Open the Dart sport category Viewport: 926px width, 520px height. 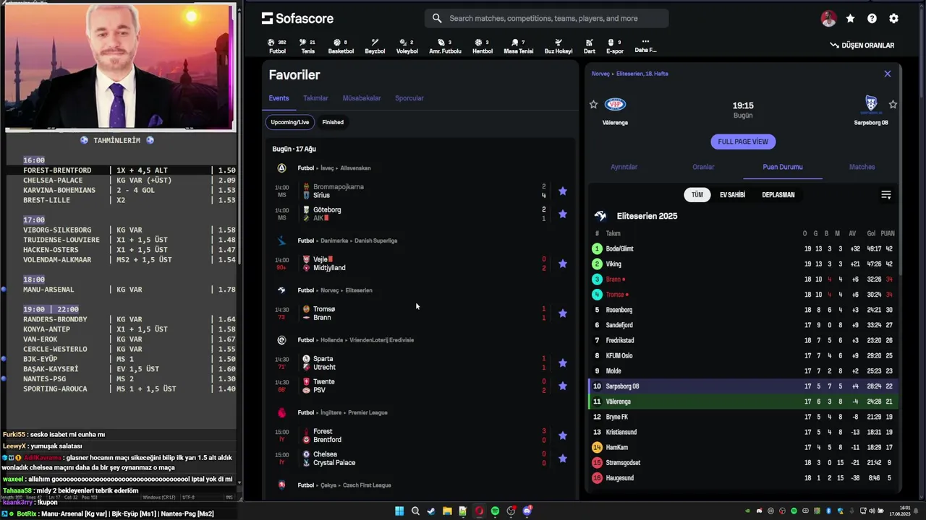tap(589, 46)
